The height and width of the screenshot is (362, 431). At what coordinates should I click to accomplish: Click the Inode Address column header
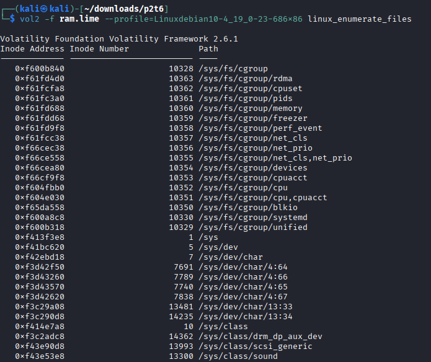pyautogui.click(x=32, y=49)
